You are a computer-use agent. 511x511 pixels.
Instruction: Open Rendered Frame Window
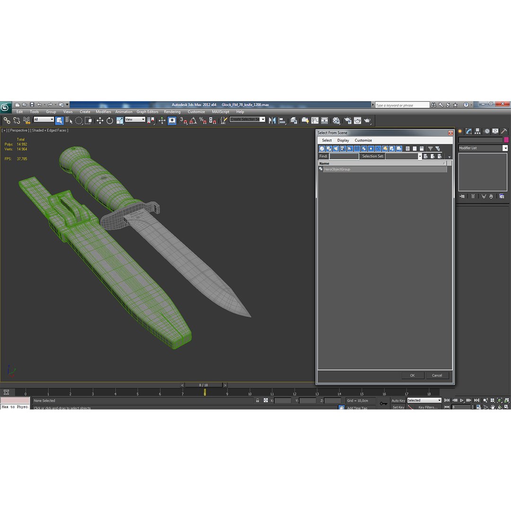tap(358, 121)
